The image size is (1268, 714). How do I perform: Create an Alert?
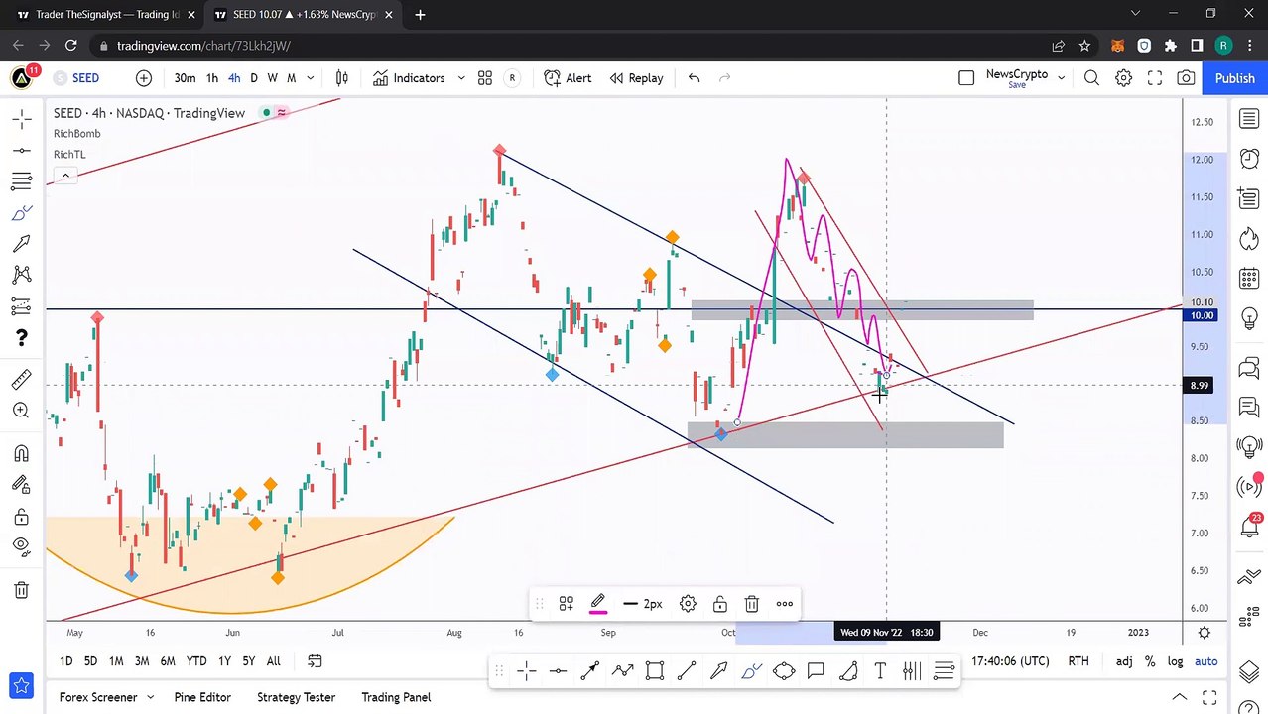[x=569, y=78]
